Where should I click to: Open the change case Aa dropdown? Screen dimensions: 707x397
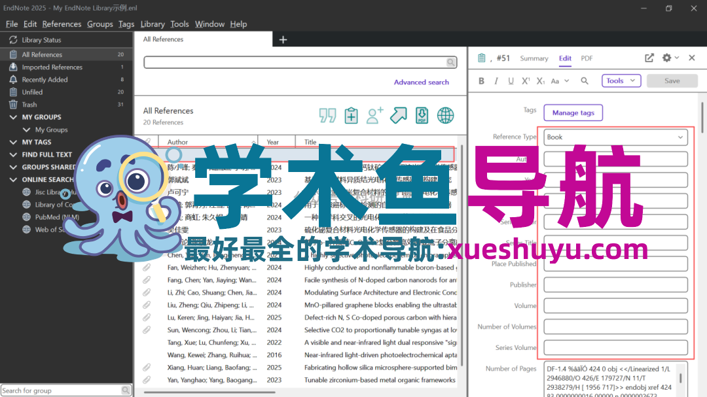click(x=560, y=80)
